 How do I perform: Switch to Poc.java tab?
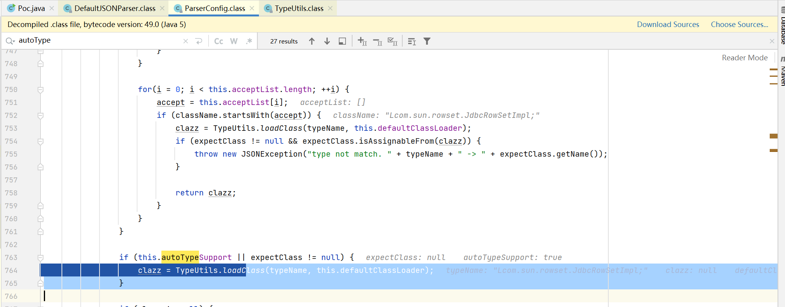tap(31, 8)
